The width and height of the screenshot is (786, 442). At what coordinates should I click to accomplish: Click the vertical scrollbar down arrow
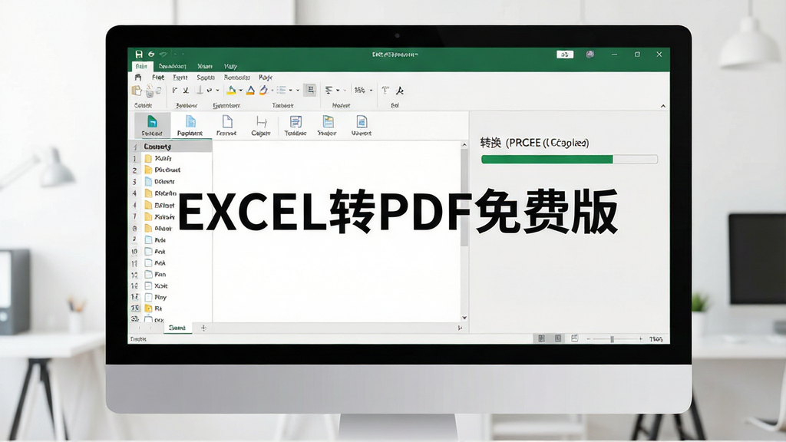click(x=464, y=318)
